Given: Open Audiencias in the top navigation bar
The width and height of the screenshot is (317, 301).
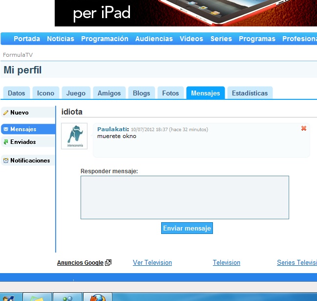Looking at the screenshot, I should (154, 39).
